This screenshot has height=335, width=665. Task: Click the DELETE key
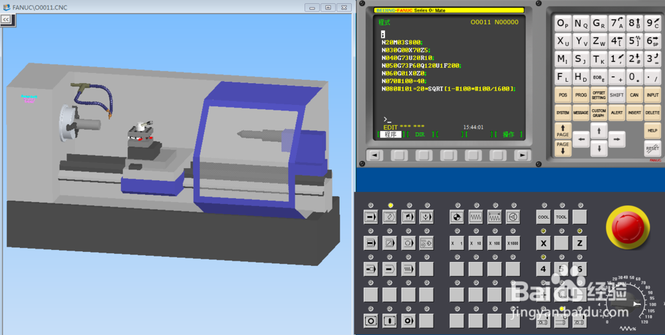tap(652, 113)
